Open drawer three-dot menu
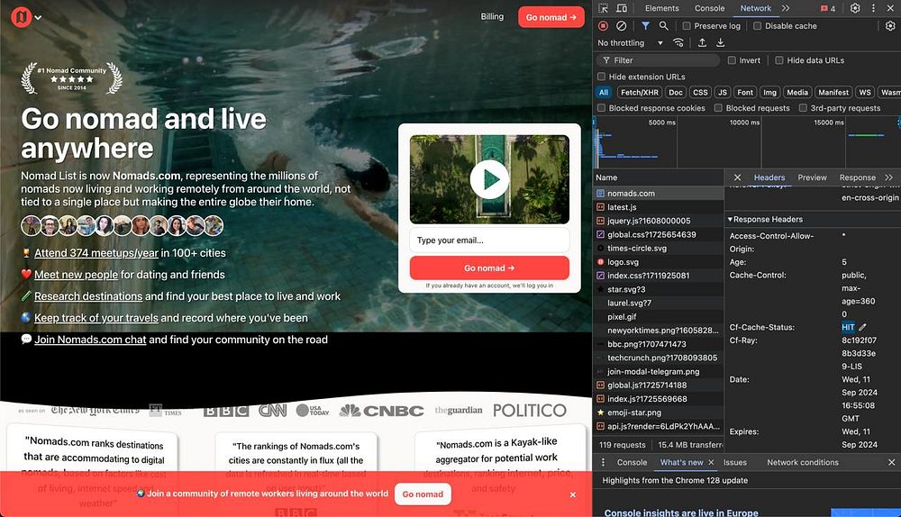The height and width of the screenshot is (517, 901). click(x=603, y=462)
